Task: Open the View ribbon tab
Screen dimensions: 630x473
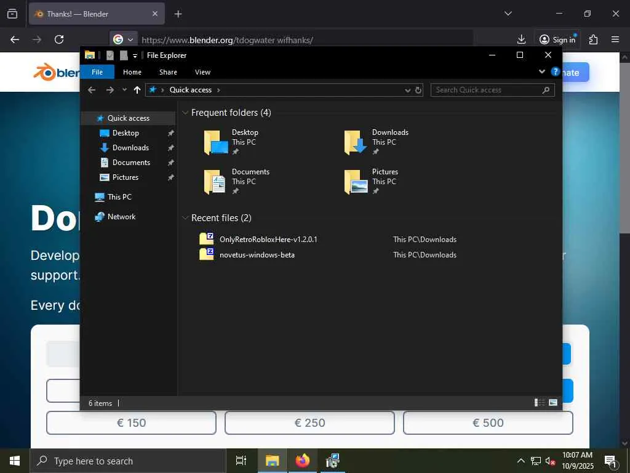Action: [202, 72]
